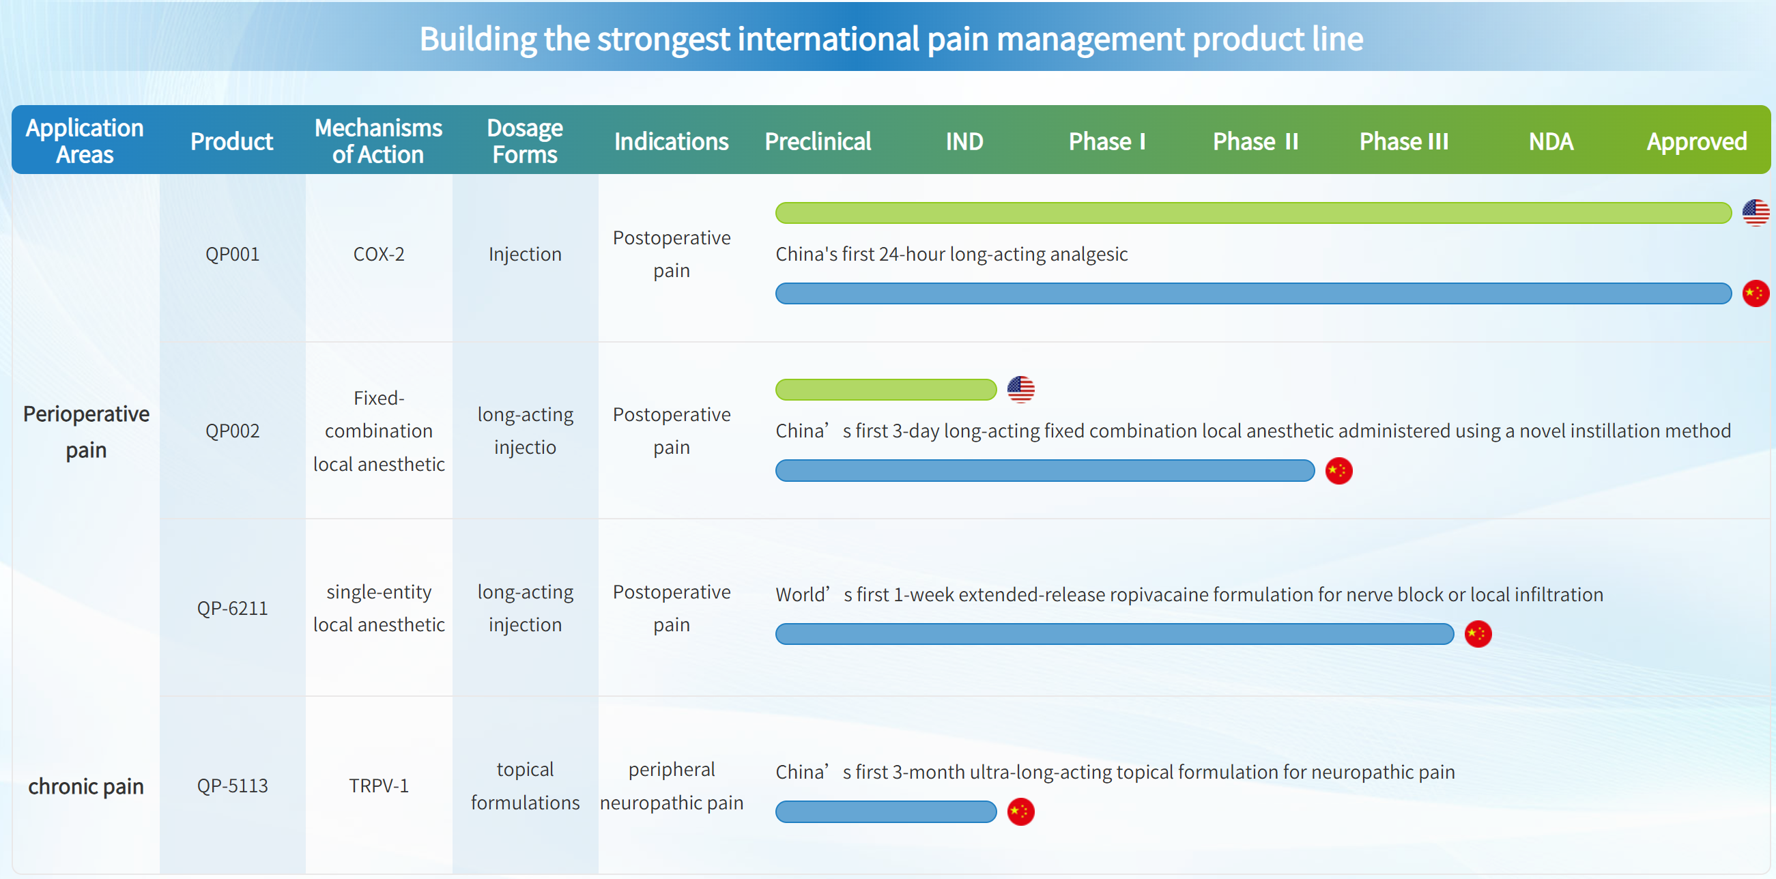Click the TRPV-1 mechanism cell
The height and width of the screenshot is (879, 1776).
tap(379, 786)
